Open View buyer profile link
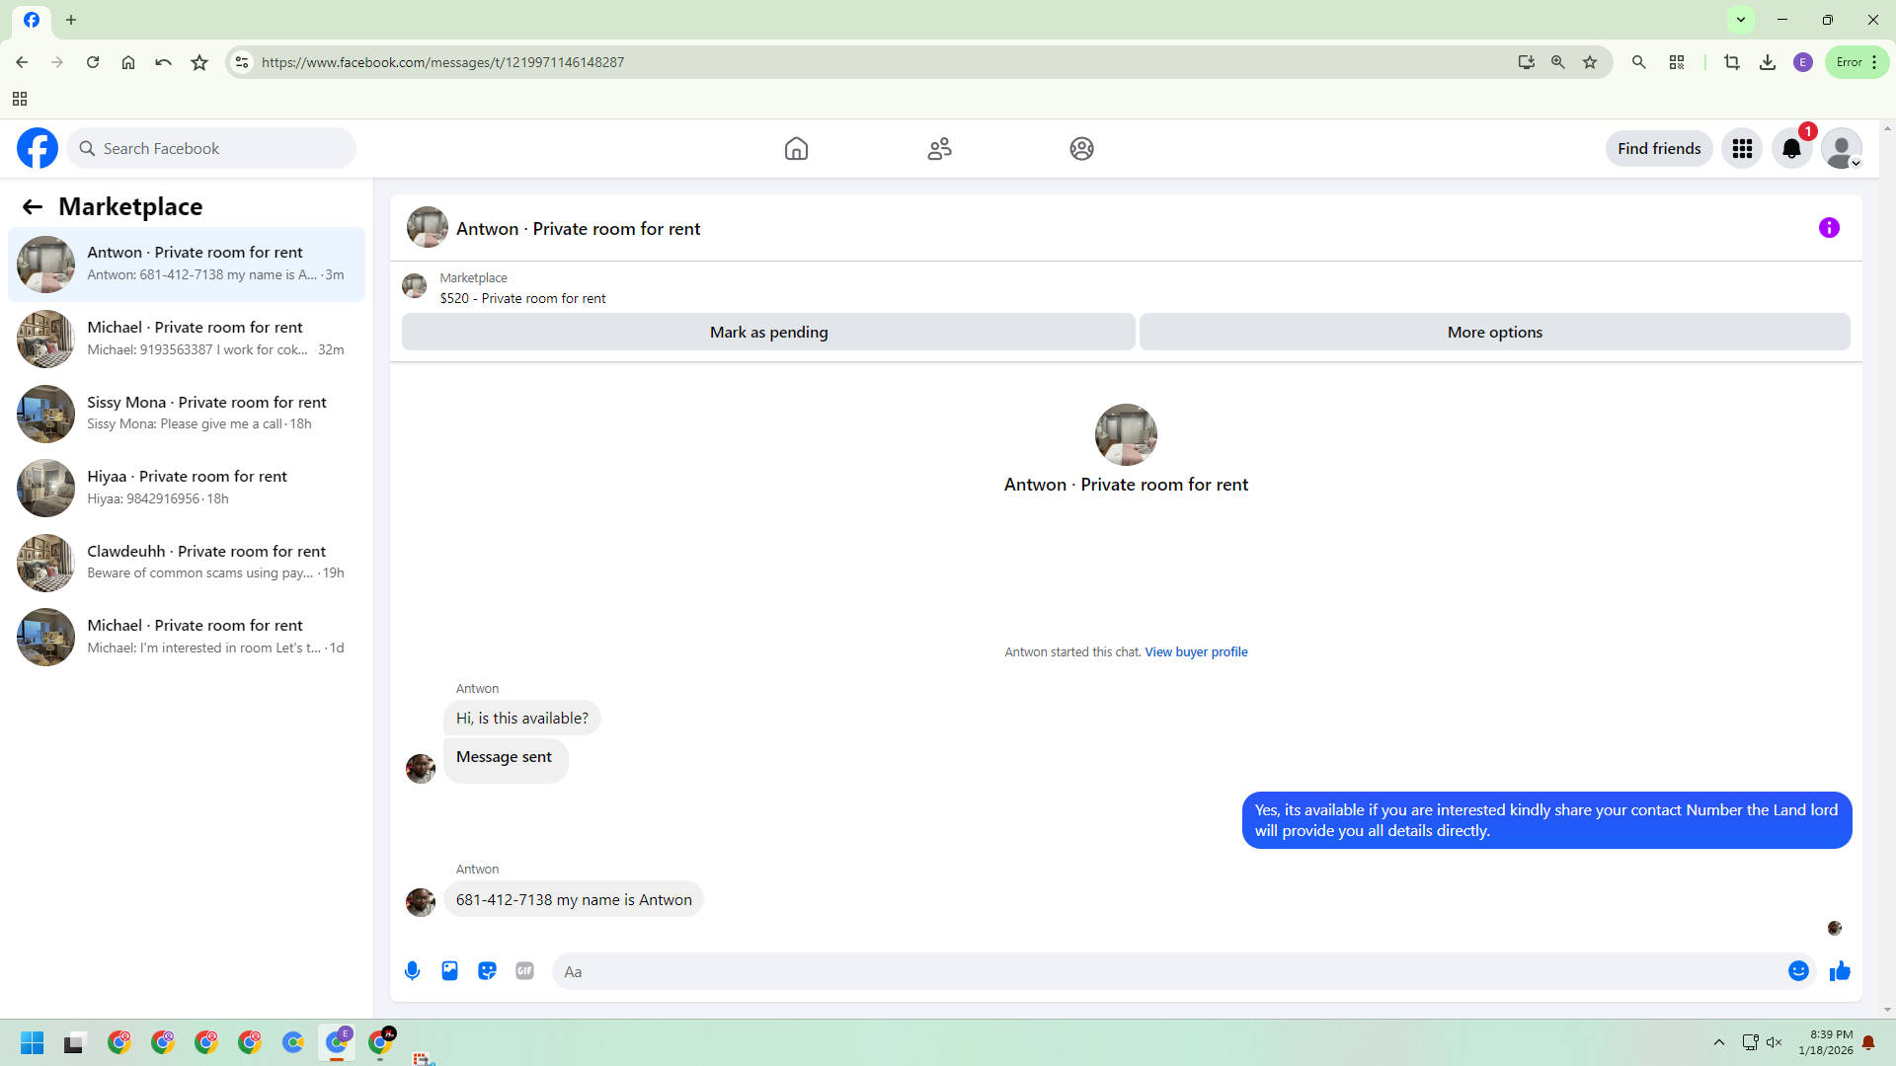Viewport: 1896px width, 1066px height. point(1196,652)
